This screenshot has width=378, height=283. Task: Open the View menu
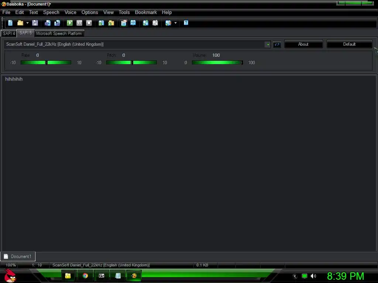[109, 12]
